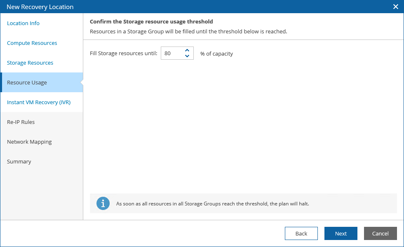Select the Resource Usage step
Viewport: 404px width, 247px height.
click(x=27, y=82)
